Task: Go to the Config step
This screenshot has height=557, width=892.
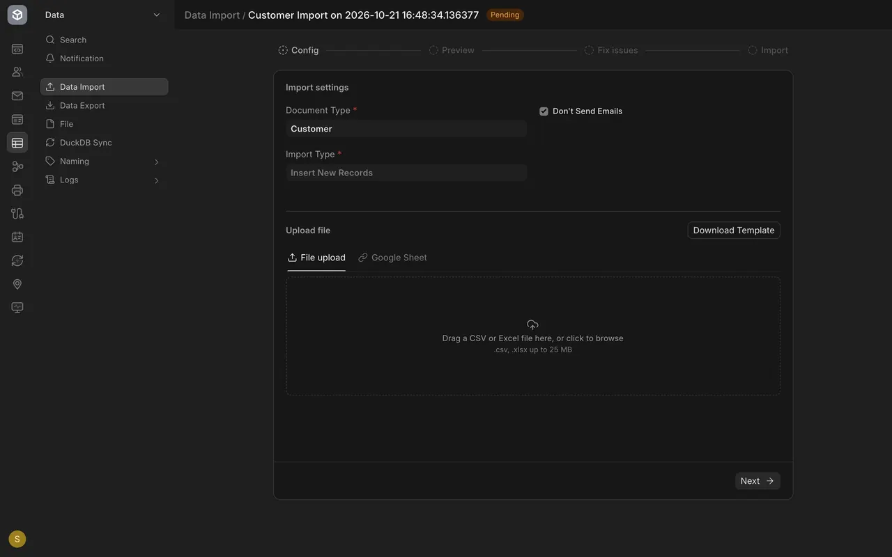Action: (298, 50)
